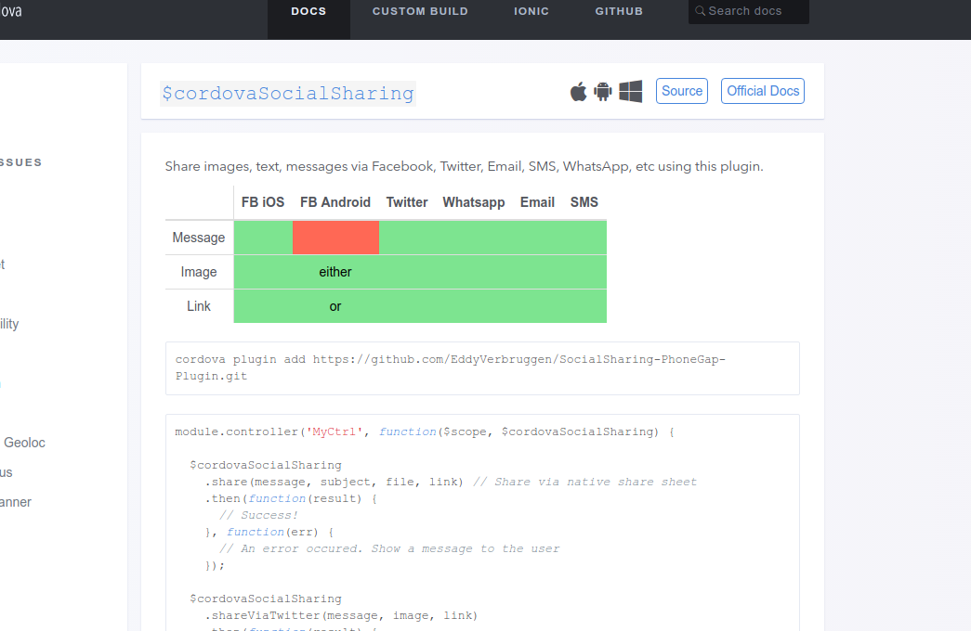The height and width of the screenshot is (631, 971).
Task: Switch to the DOCS tab
Action: [308, 11]
